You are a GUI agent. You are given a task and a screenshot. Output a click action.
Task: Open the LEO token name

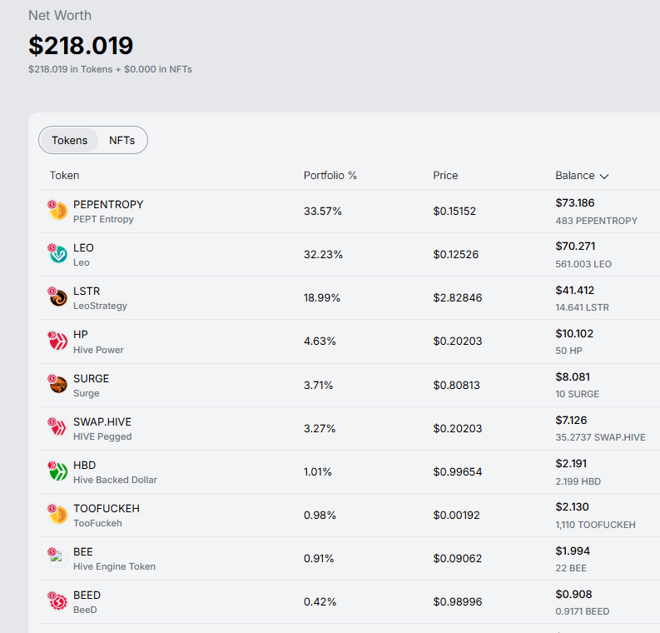coord(83,248)
